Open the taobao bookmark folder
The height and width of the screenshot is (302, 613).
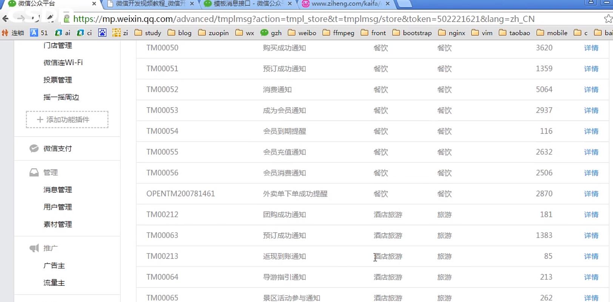[514, 33]
